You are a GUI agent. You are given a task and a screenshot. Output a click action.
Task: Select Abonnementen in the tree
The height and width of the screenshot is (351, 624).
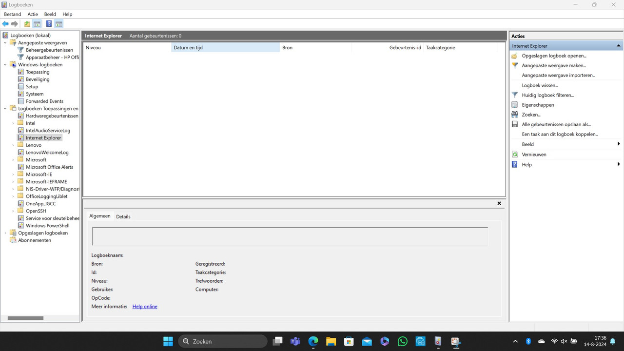click(x=35, y=240)
